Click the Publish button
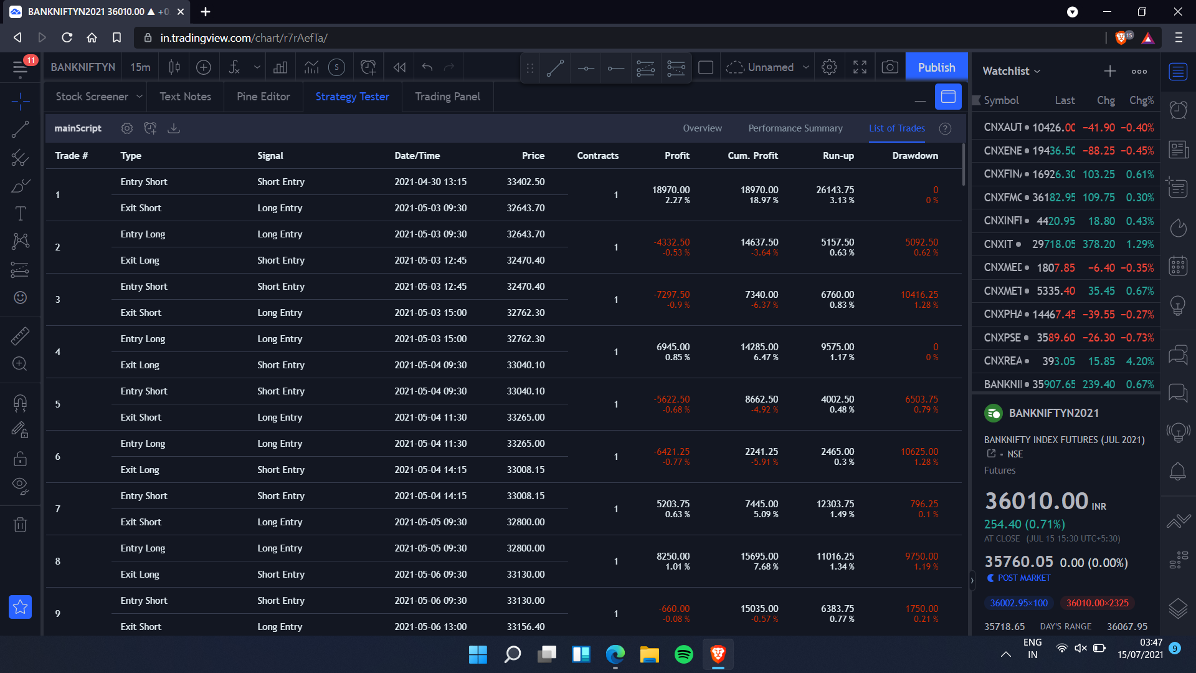 936,67
